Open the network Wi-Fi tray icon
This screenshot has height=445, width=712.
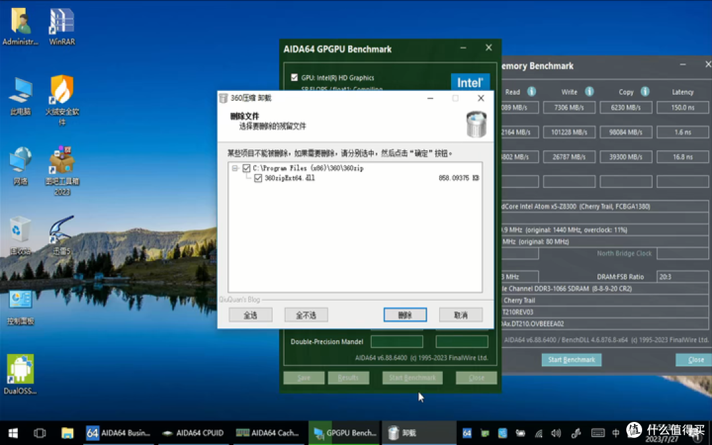tap(539, 433)
